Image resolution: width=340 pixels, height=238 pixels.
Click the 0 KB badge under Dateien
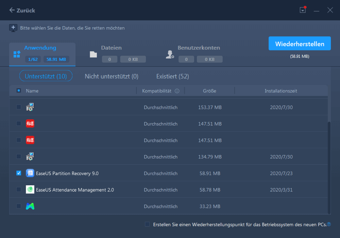pos(133,59)
